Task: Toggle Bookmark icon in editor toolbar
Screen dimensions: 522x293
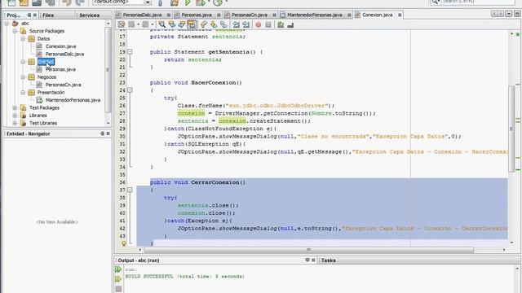Action: (x=223, y=24)
